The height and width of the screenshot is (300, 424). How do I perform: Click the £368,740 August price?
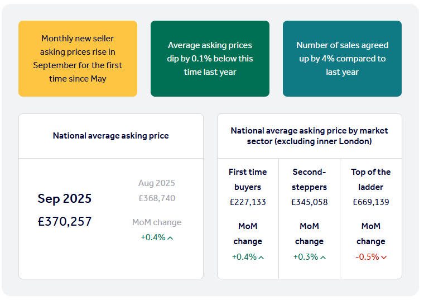157,198
